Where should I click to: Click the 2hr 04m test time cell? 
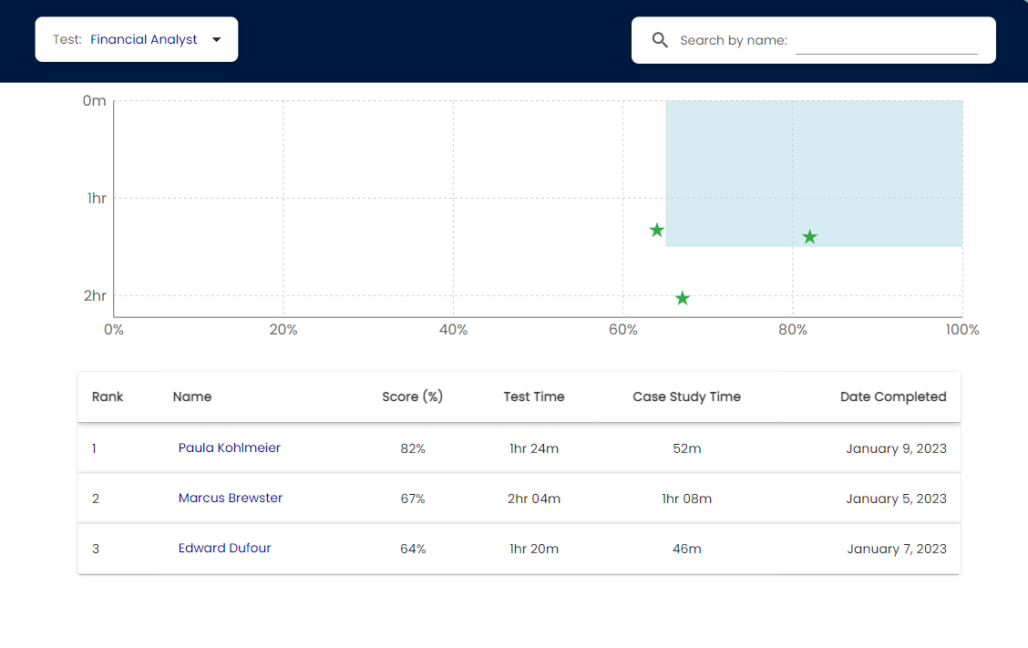[x=534, y=499]
